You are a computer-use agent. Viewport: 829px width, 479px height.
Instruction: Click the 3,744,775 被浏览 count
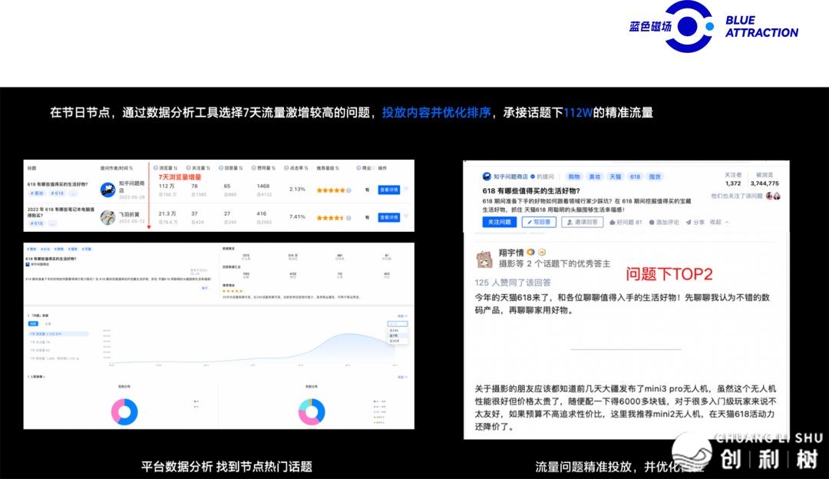coord(765,183)
